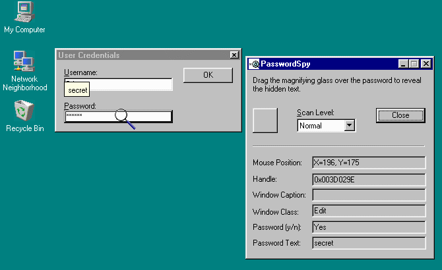The height and width of the screenshot is (270, 442).
Task: Close the User Credentials dialog
Action: tap(234, 55)
